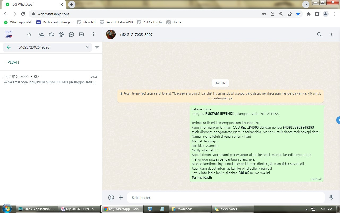Image resolution: width=340 pixels, height=213 pixels.
Task: Switch to Sticky Notes taskbar item
Action: (x=233, y=209)
